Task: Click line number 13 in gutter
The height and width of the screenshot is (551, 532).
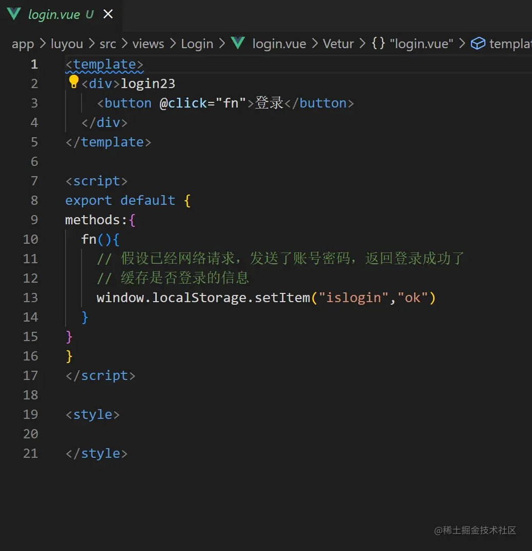Action: pos(30,298)
